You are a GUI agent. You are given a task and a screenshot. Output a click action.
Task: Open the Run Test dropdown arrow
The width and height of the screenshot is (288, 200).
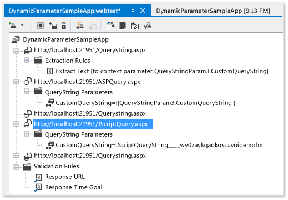[x=22, y=25]
